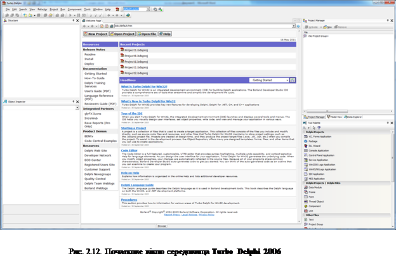The width and height of the screenshot is (396, 270).
Task: Click the Save Desktop icon beside layout combo
Action: point(155,10)
